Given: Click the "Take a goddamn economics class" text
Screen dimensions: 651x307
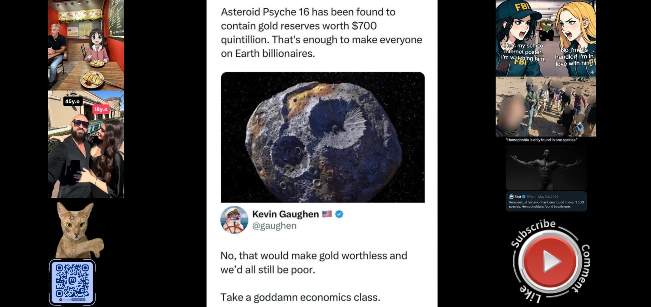Looking at the screenshot, I should (300, 297).
